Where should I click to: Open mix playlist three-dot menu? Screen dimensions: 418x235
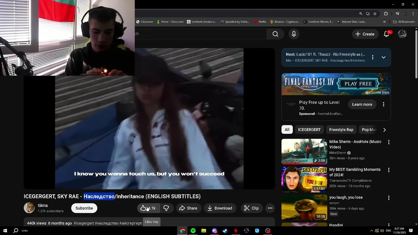[373, 57]
